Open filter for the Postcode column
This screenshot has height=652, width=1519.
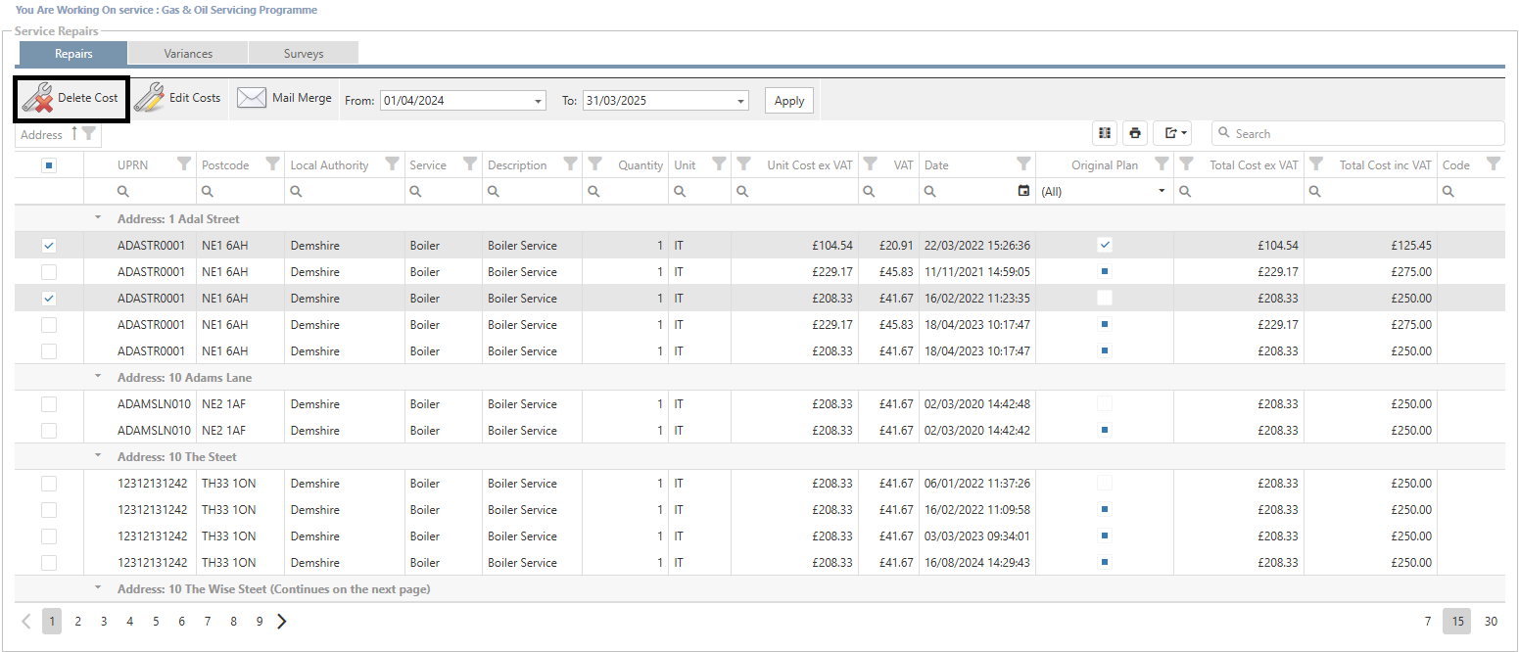coord(272,164)
